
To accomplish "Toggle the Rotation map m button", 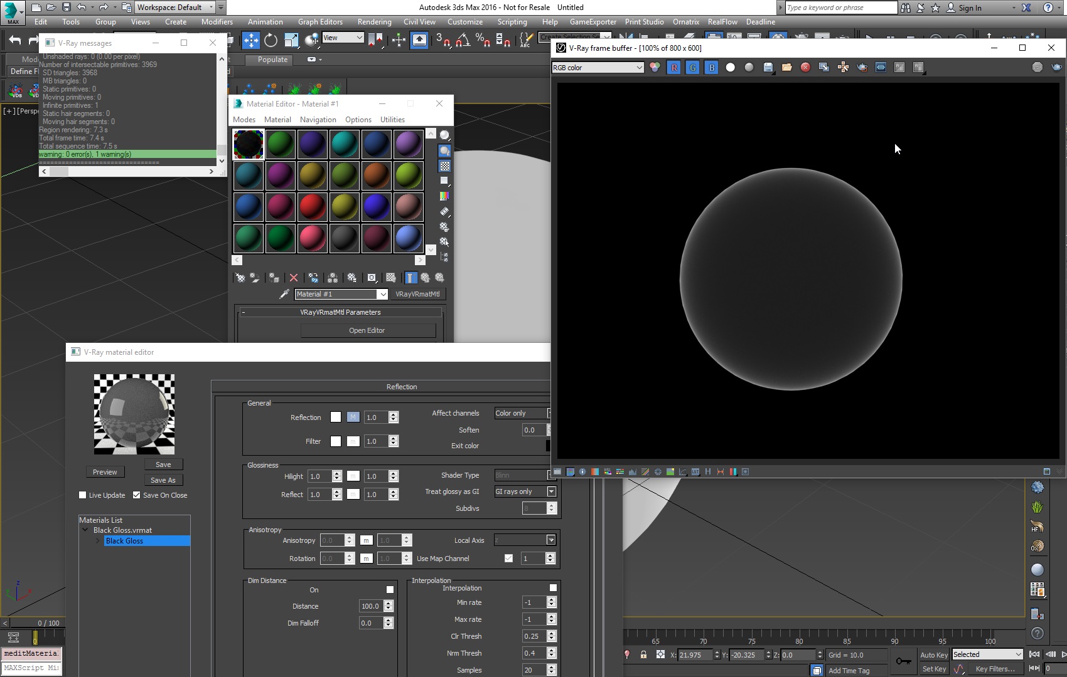I will [367, 559].
